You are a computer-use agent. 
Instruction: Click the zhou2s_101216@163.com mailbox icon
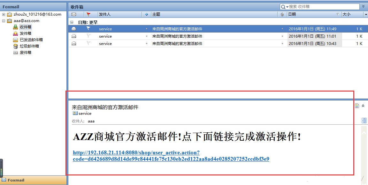[9, 14]
